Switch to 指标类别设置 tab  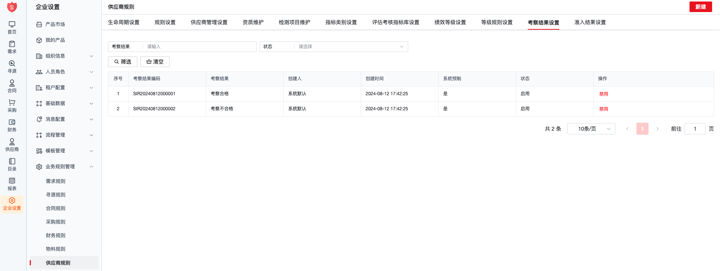click(341, 22)
